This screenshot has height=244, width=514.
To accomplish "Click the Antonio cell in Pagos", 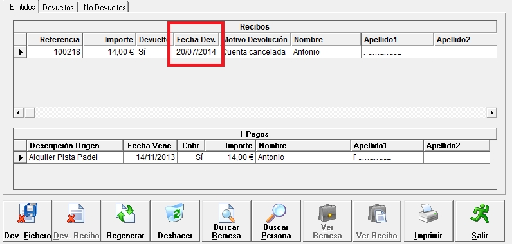I will pos(303,157).
